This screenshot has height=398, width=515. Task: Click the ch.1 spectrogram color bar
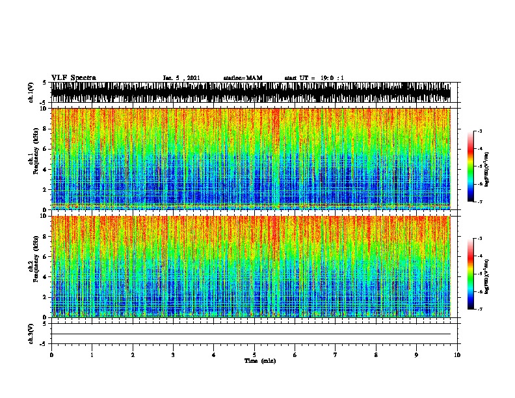point(471,166)
